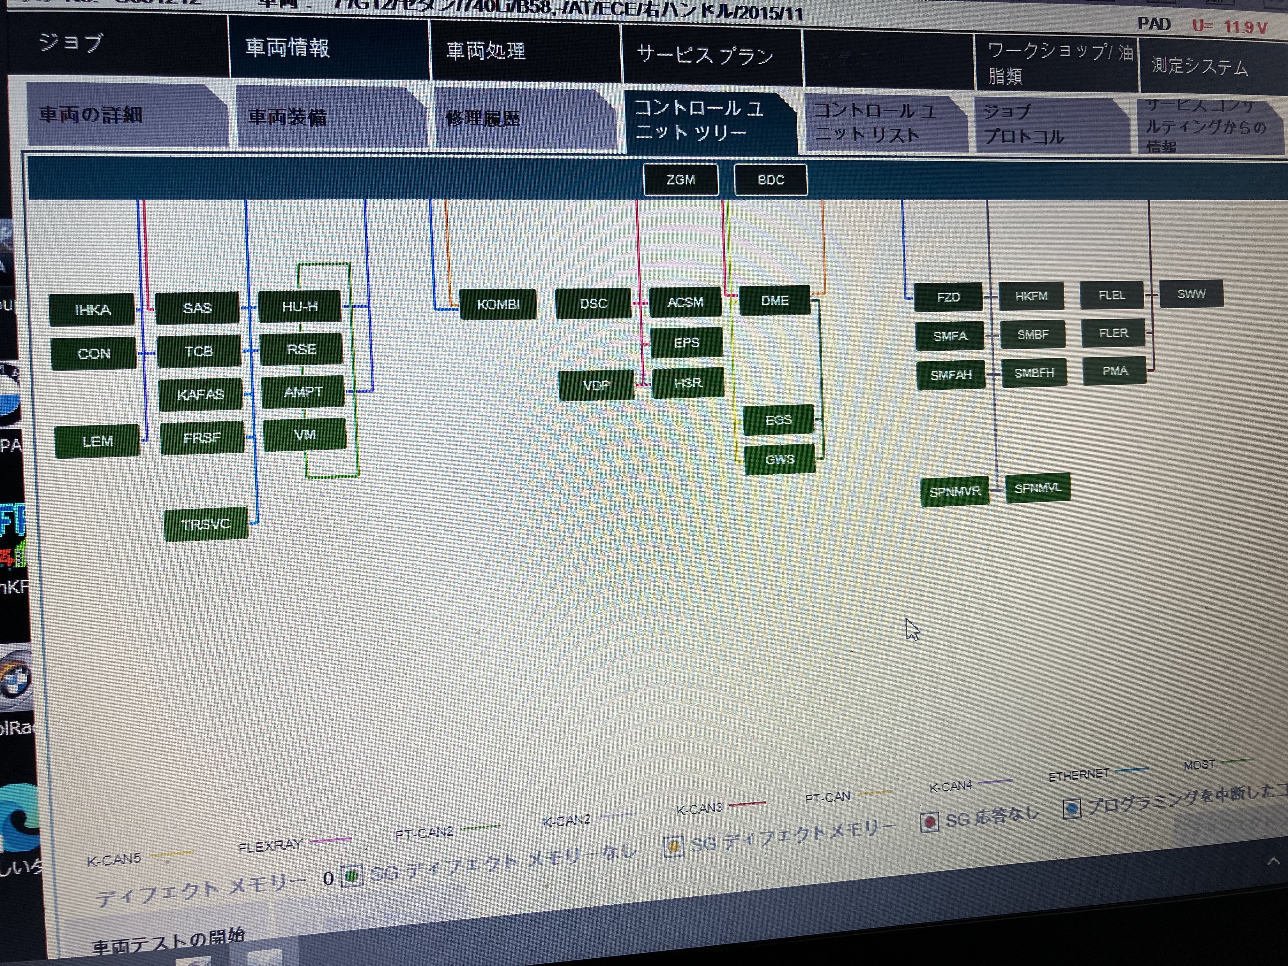1288x966 pixels.
Task: Click the SMFAH control unit node
Action: (x=951, y=376)
